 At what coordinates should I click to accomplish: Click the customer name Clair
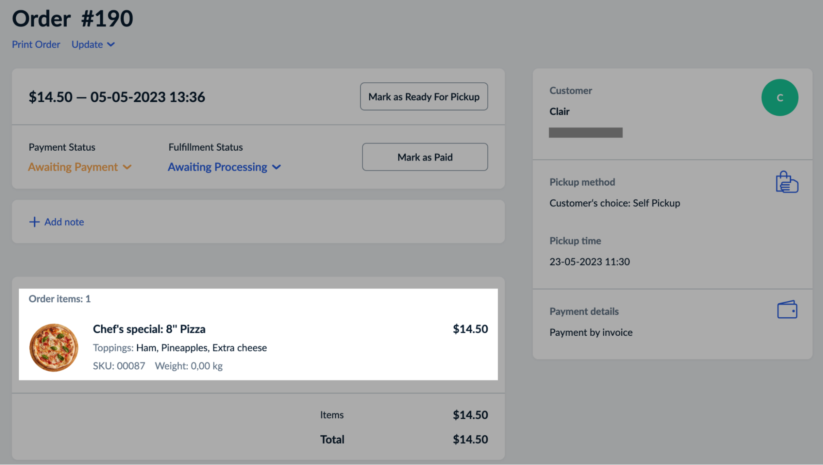[x=560, y=112]
